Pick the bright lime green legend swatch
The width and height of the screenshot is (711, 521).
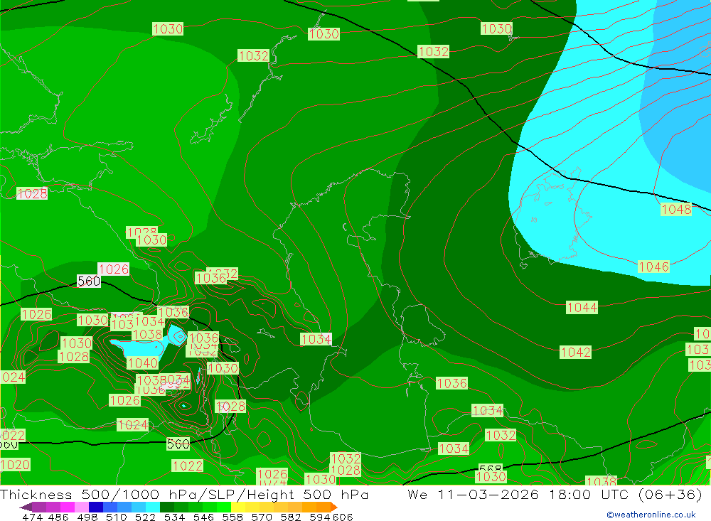(x=224, y=507)
